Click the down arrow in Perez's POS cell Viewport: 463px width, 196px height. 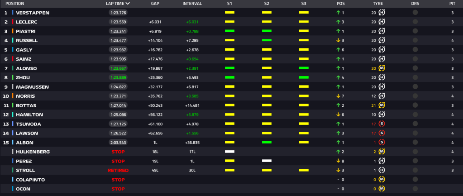[338, 161]
